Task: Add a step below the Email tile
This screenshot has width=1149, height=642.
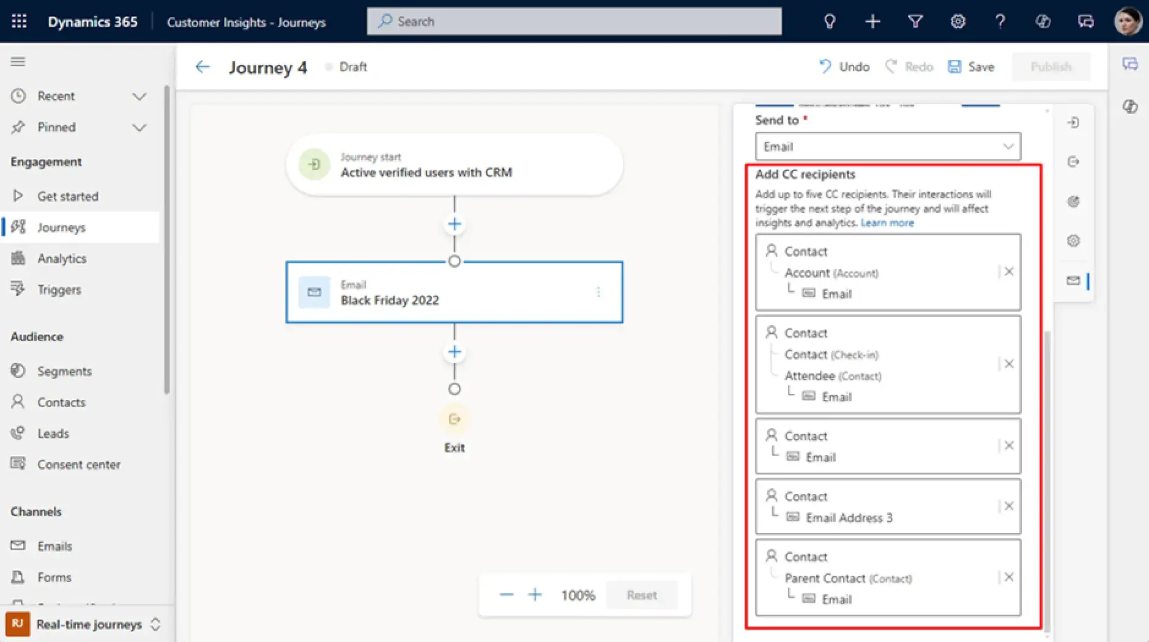Action: (x=454, y=352)
